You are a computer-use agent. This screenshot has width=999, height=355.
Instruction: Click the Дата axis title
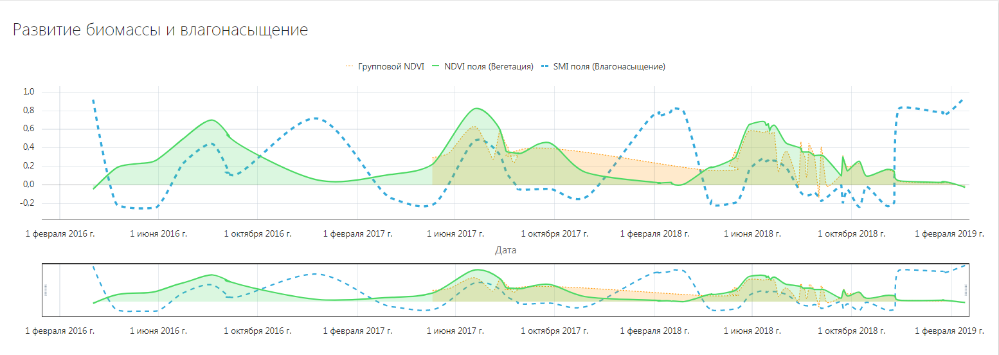505,250
